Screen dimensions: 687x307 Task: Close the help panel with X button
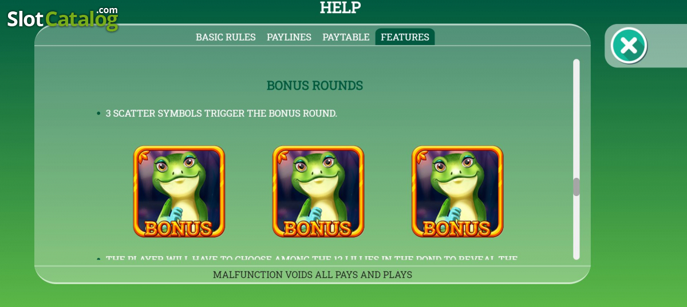point(629,45)
